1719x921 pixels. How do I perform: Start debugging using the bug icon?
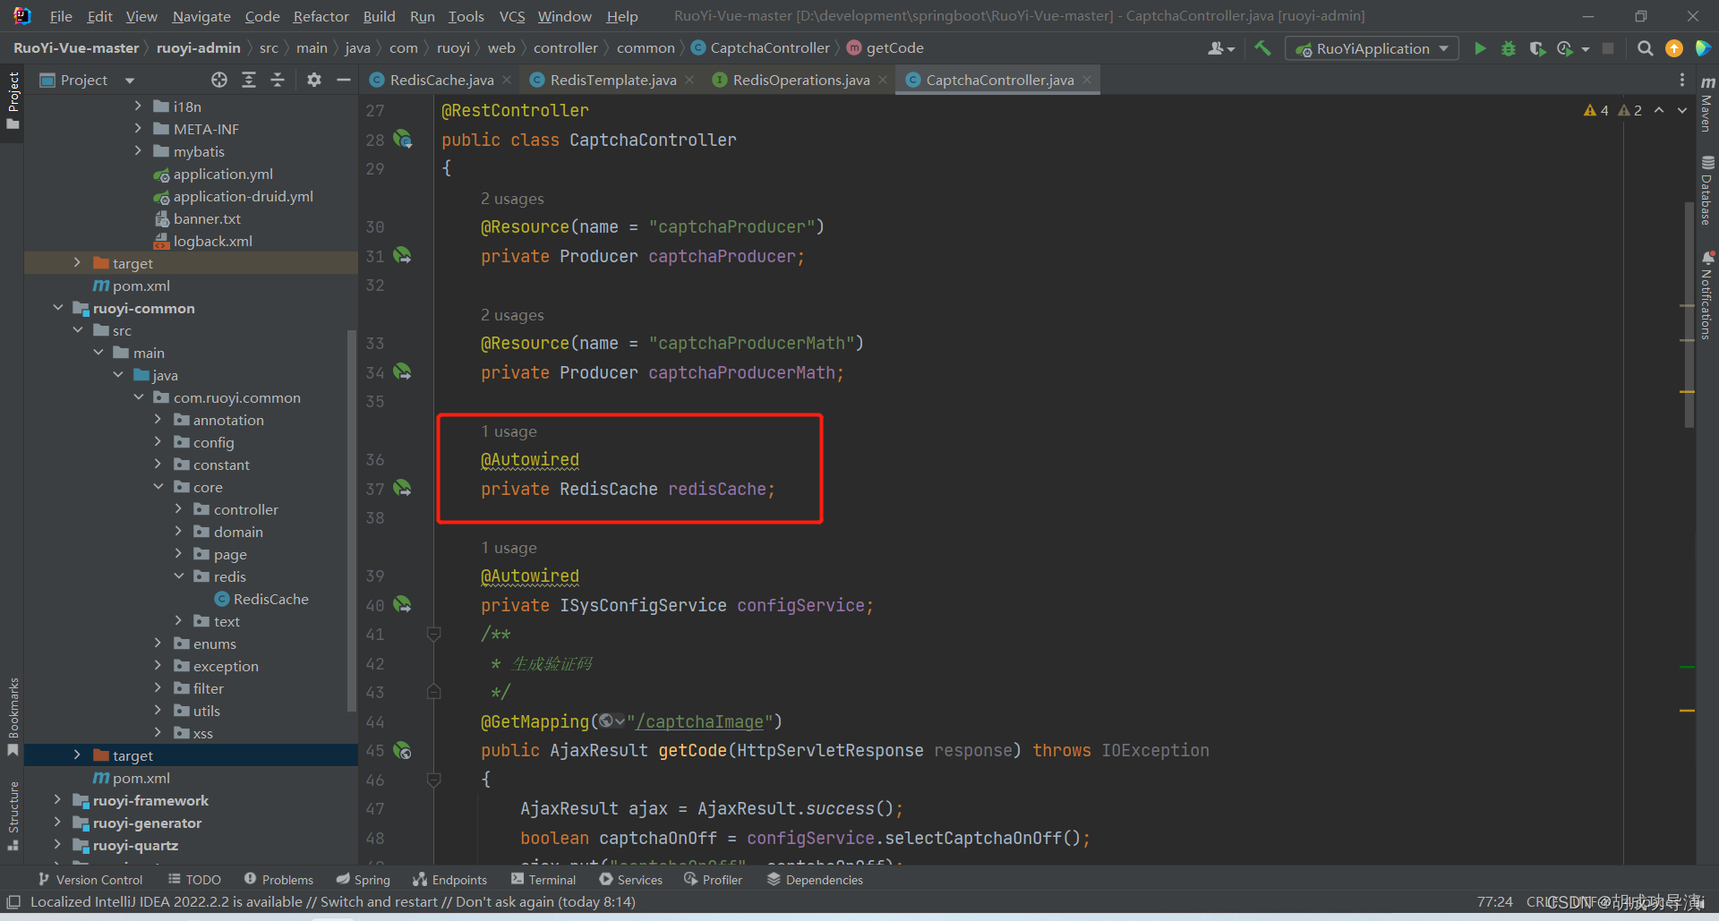click(1509, 48)
